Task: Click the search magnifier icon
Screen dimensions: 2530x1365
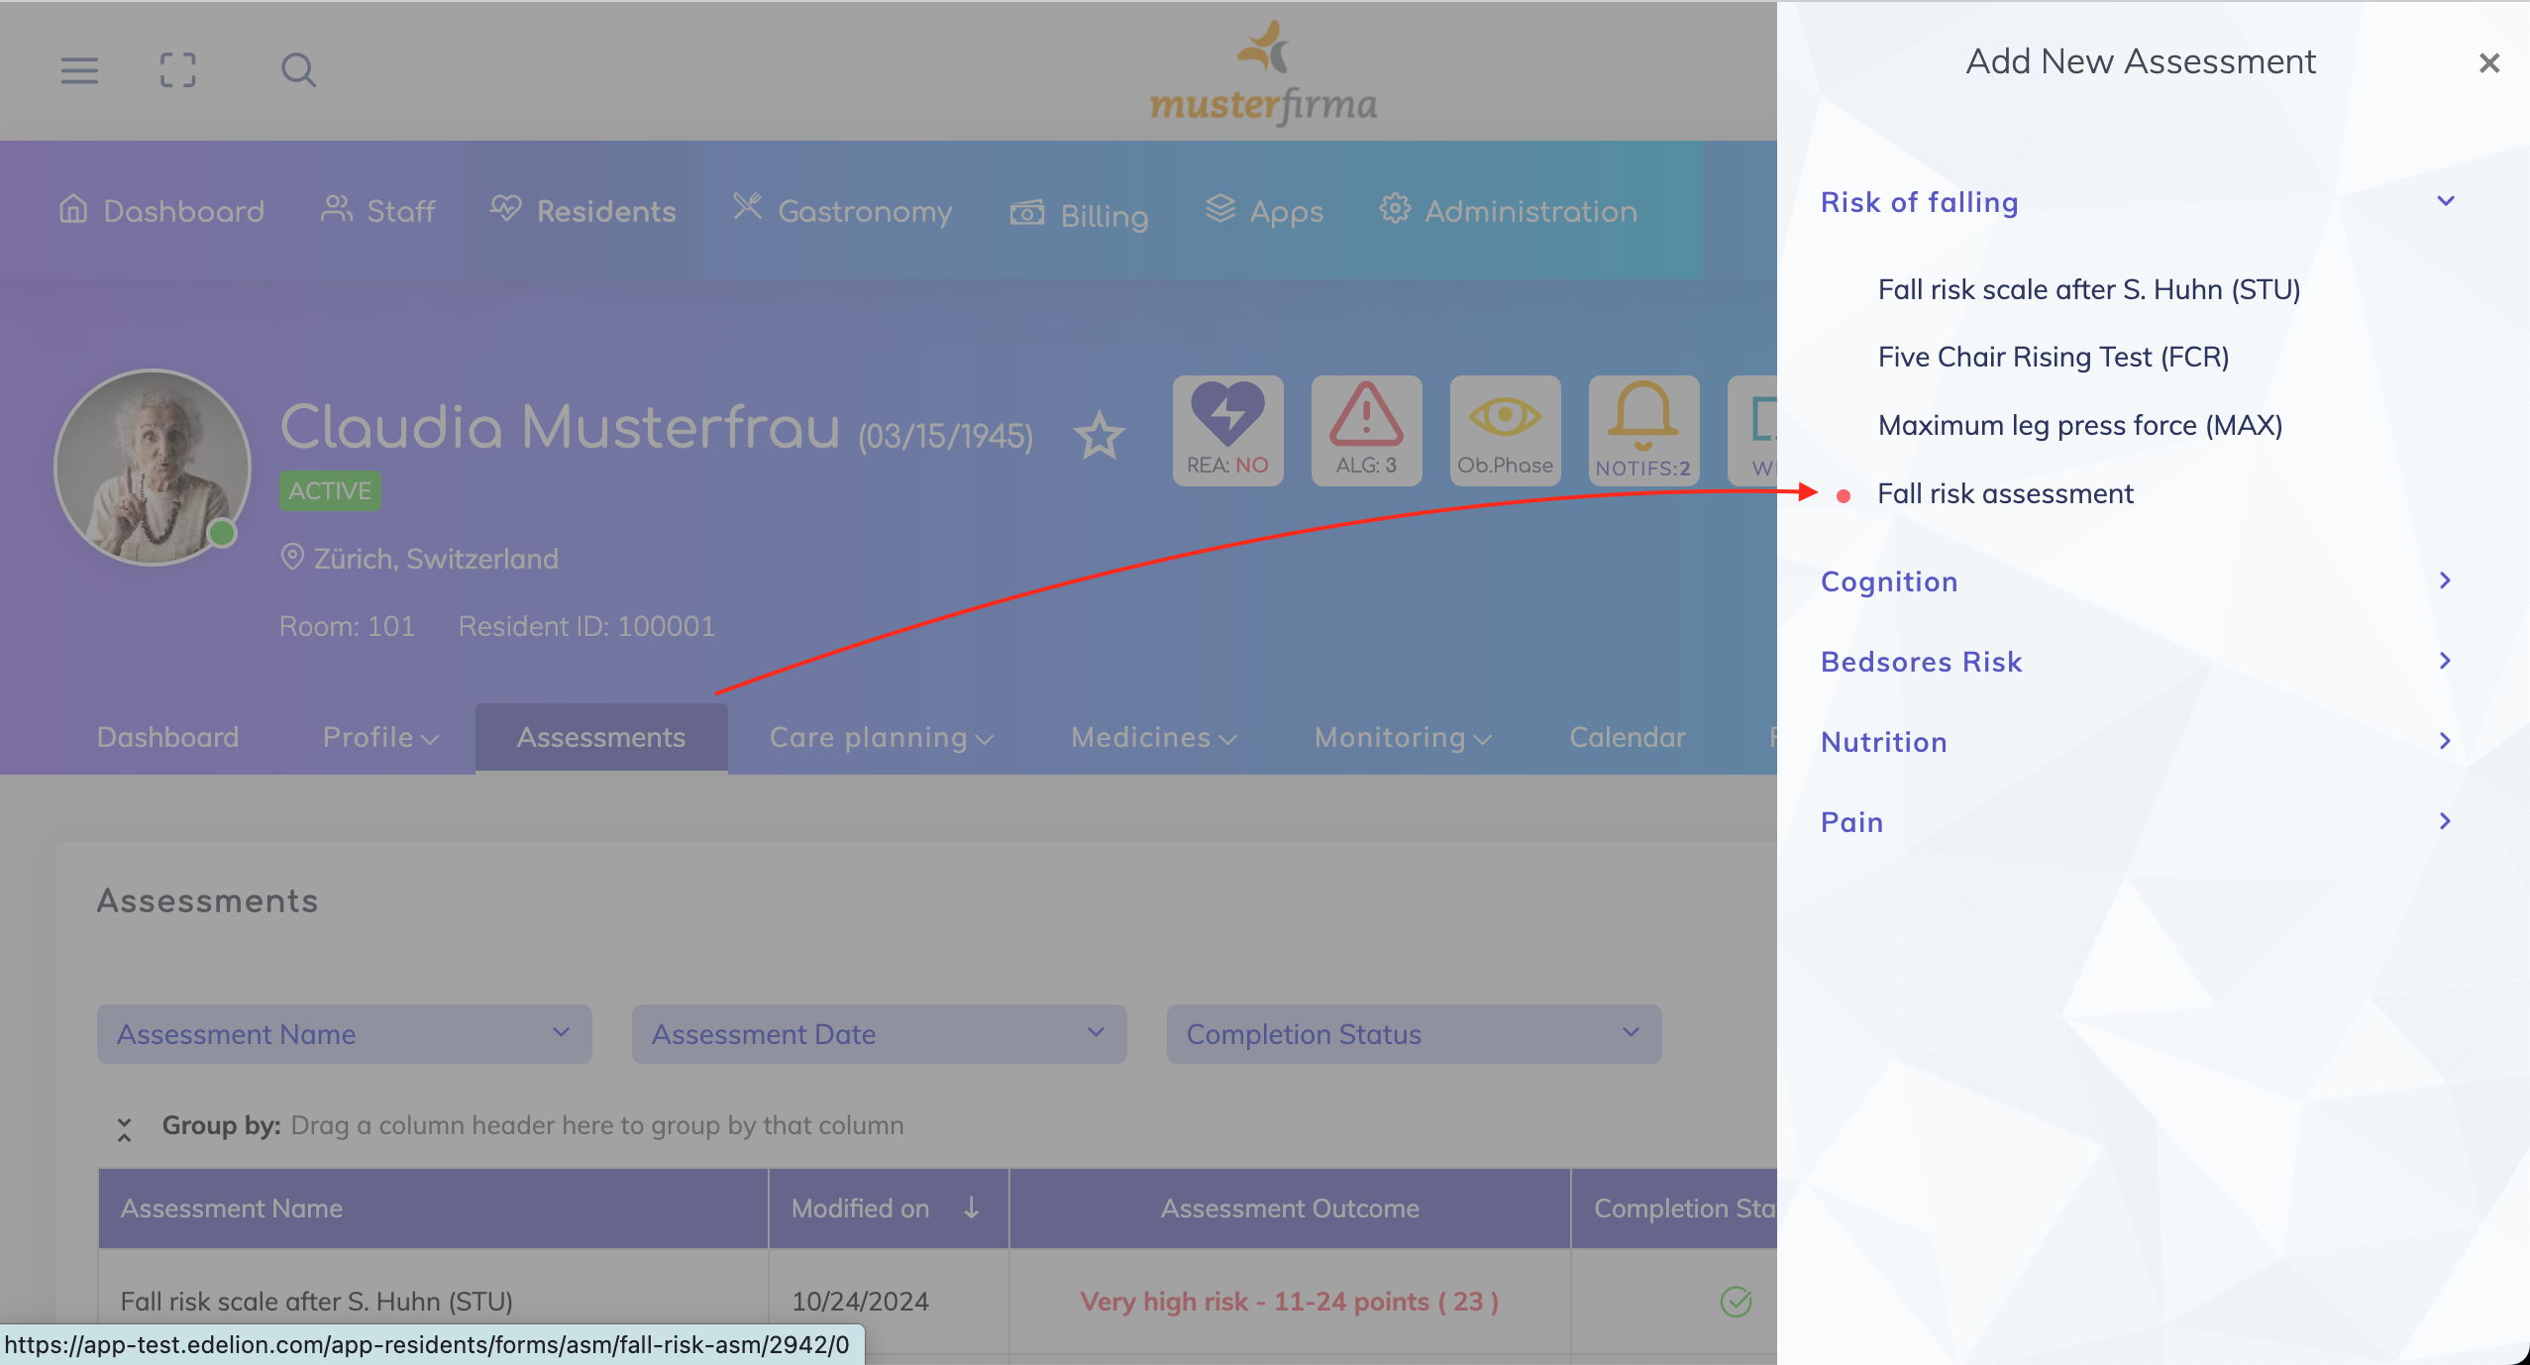Action: pyautogui.click(x=298, y=70)
